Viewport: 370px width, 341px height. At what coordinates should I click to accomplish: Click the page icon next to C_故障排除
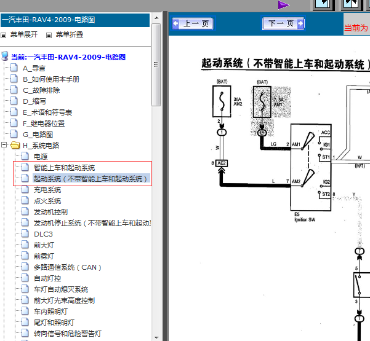pos(14,90)
